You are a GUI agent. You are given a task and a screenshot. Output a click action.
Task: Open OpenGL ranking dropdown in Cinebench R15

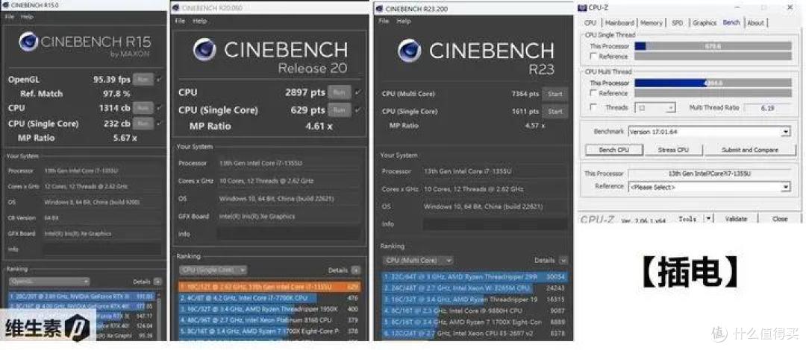tap(49, 281)
